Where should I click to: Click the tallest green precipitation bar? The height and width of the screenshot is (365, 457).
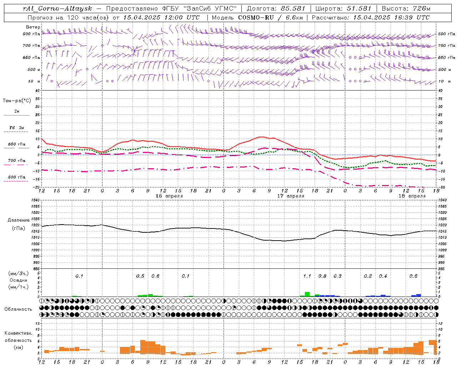coord(307,294)
